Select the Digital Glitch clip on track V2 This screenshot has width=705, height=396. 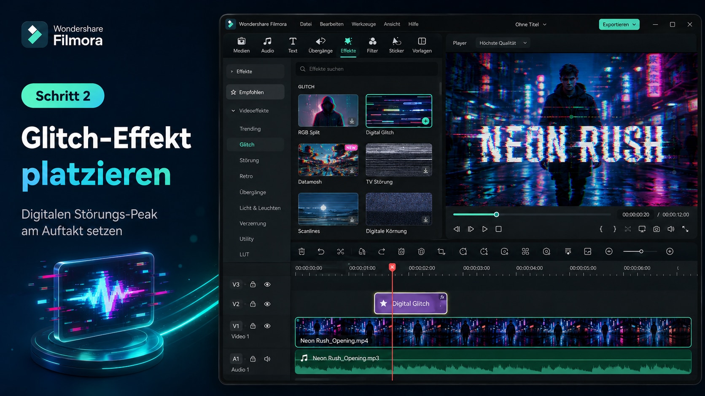(411, 303)
